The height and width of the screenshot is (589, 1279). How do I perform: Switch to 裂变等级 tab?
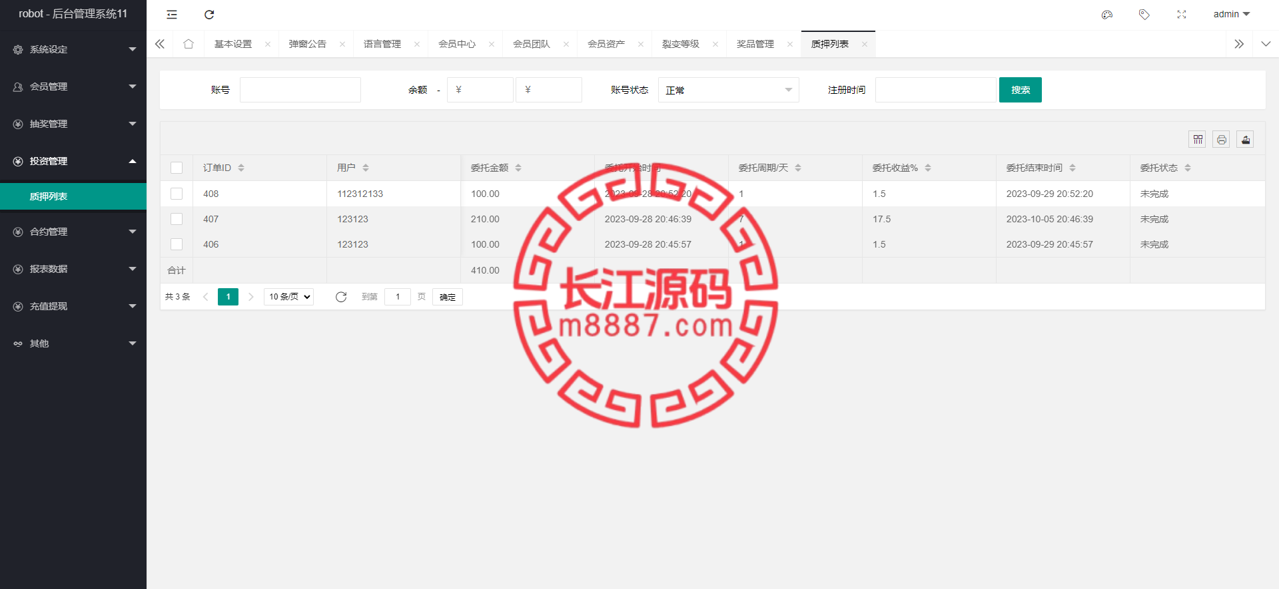click(x=681, y=44)
